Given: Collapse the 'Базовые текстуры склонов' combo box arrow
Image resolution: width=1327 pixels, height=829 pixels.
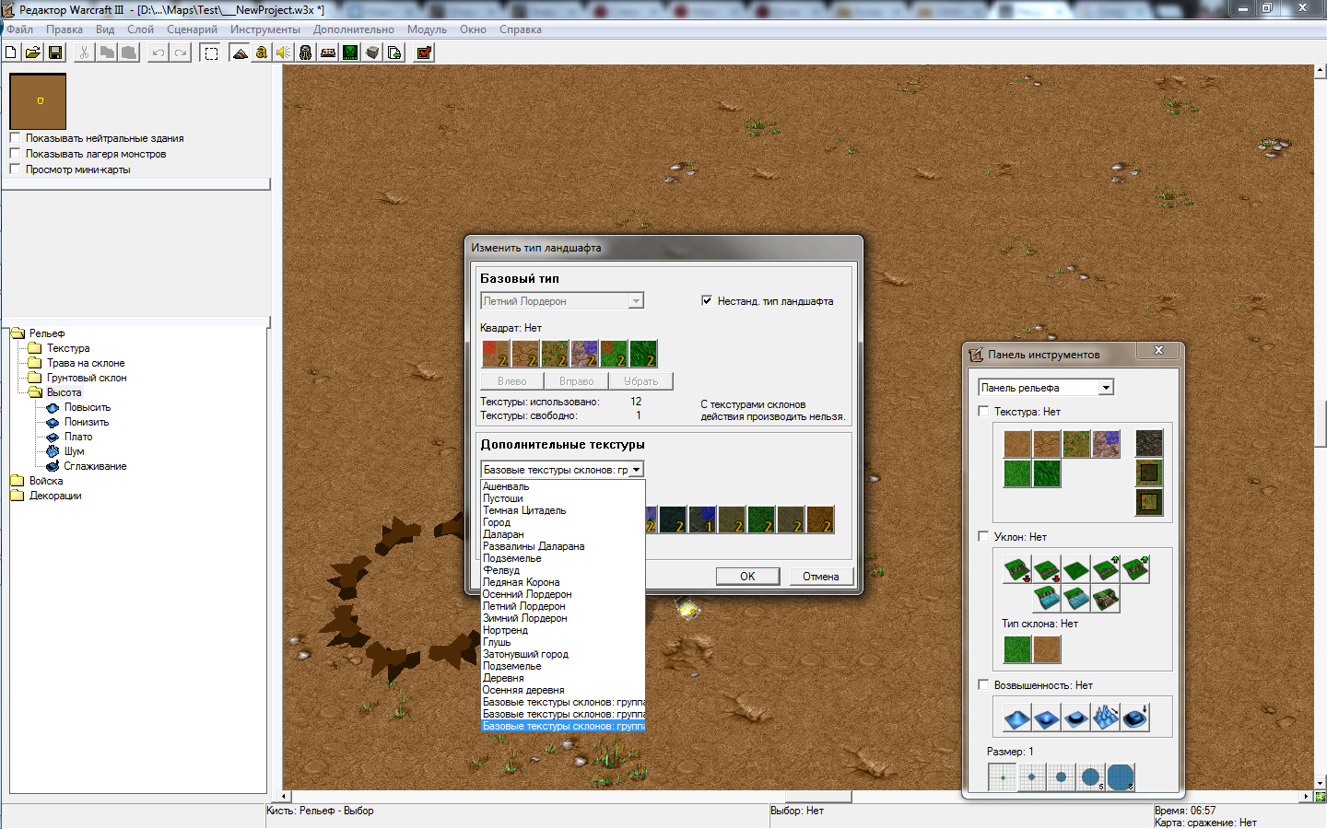Looking at the screenshot, I should pyautogui.click(x=636, y=470).
